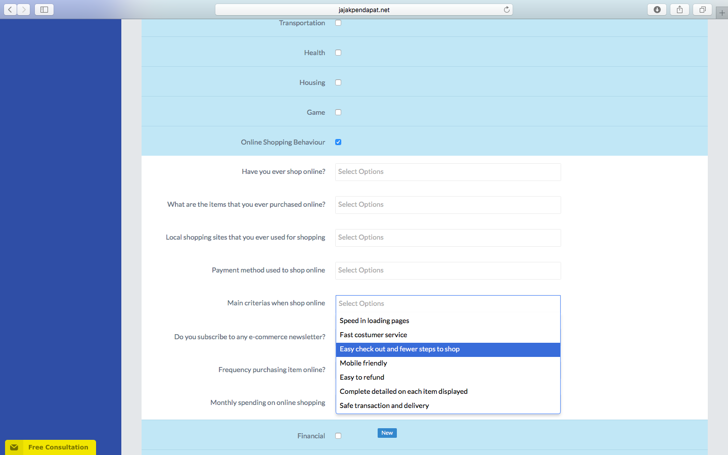This screenshot has height=455, width=728.
Task: Go back using Safari back arrow
Action: point(10,10)
